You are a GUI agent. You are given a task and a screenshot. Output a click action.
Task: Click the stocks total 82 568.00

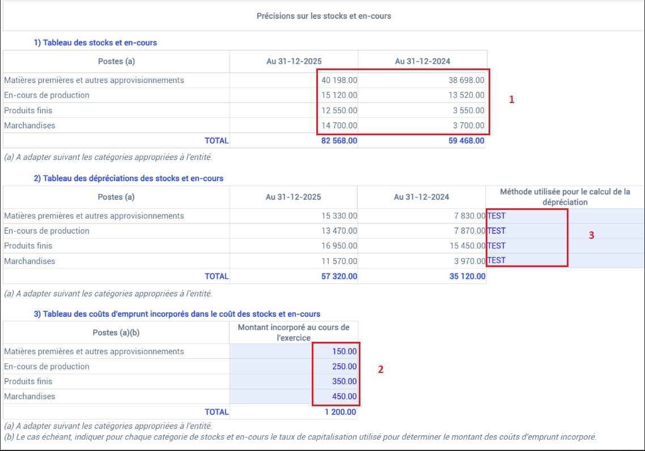tap(339, 140)
